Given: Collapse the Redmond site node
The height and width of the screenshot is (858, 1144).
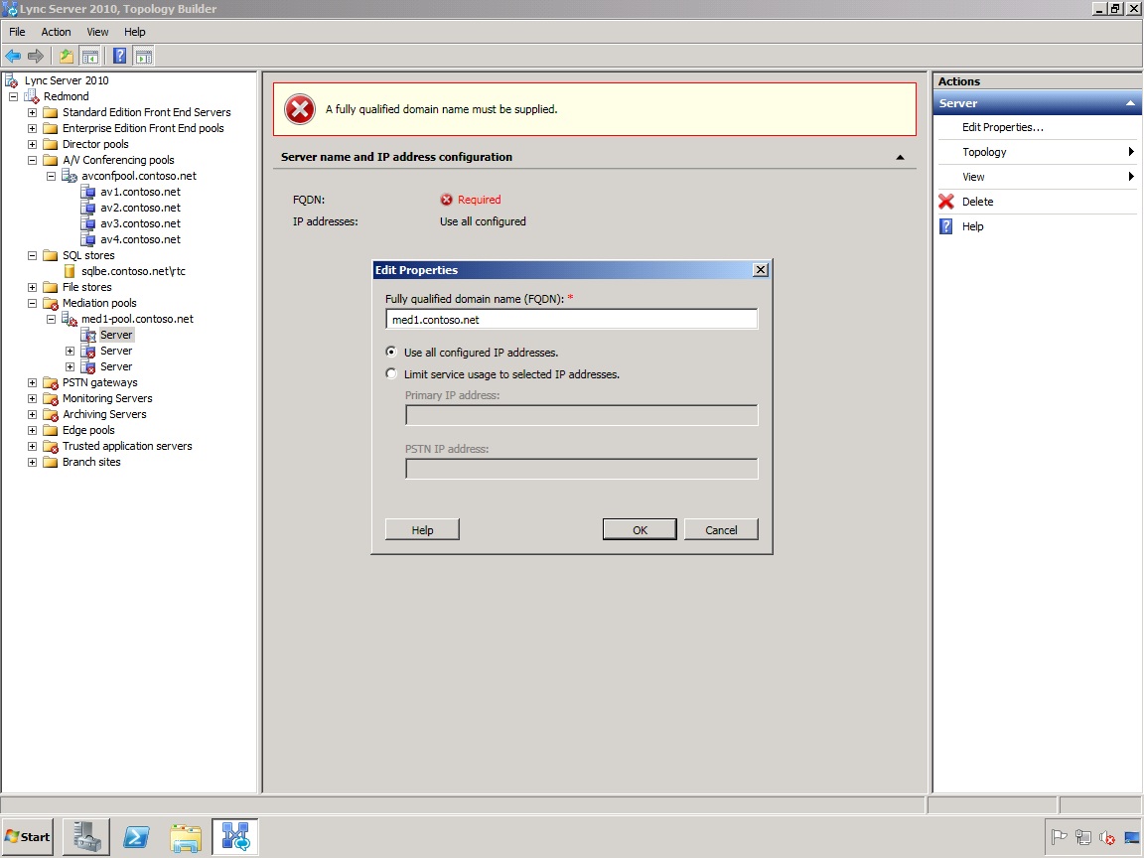Looking at the screenshot, I should 13,96.
